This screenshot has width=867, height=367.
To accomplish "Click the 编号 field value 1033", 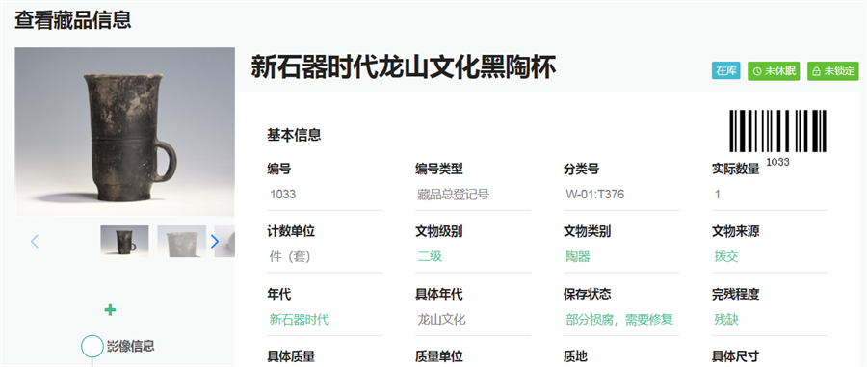I will click(282, 195).
